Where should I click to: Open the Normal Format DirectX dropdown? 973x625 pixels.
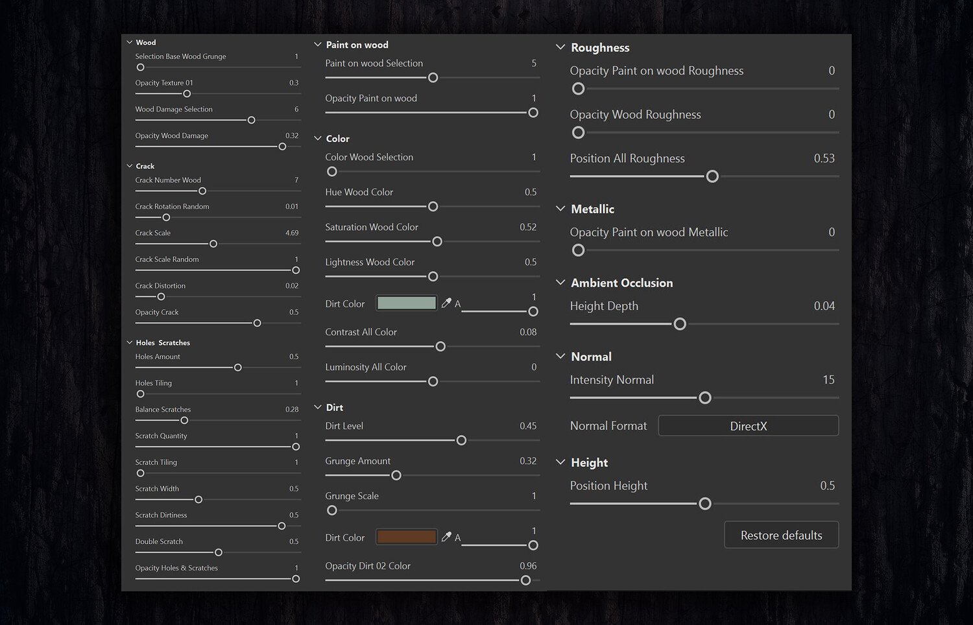tap(748, 426)
